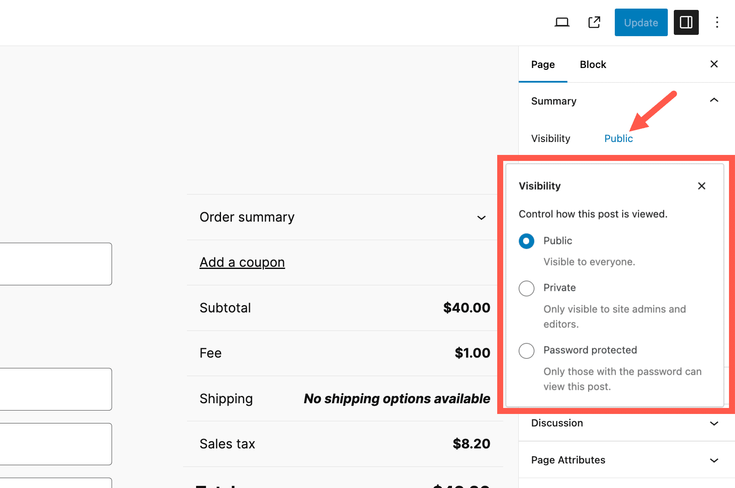
Task: Select the Private visibility option
Action: 526,288
